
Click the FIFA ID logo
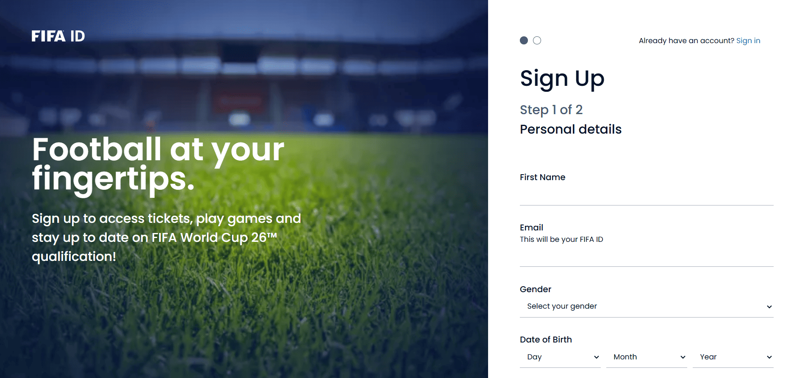click(x=58, y=36)
